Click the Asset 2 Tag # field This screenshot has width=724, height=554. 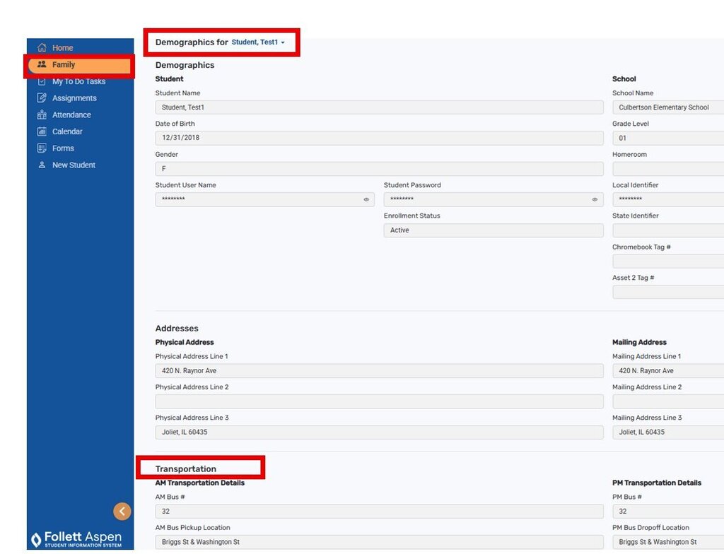pos(668,292)
